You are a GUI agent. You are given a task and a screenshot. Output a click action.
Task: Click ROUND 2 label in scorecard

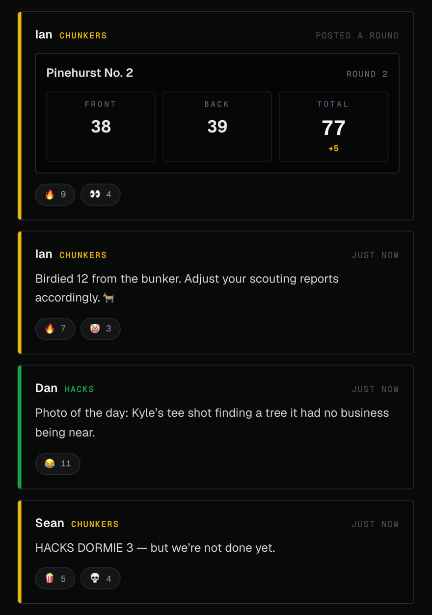point(367,74)
